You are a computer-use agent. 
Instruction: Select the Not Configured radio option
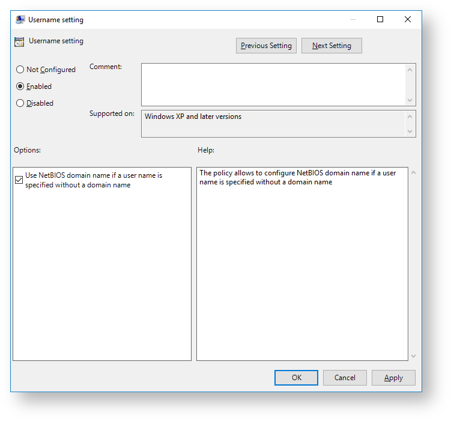[20, 70]
